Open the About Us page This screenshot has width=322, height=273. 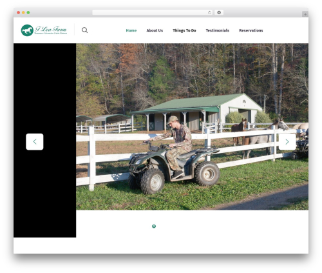(155, 30)
